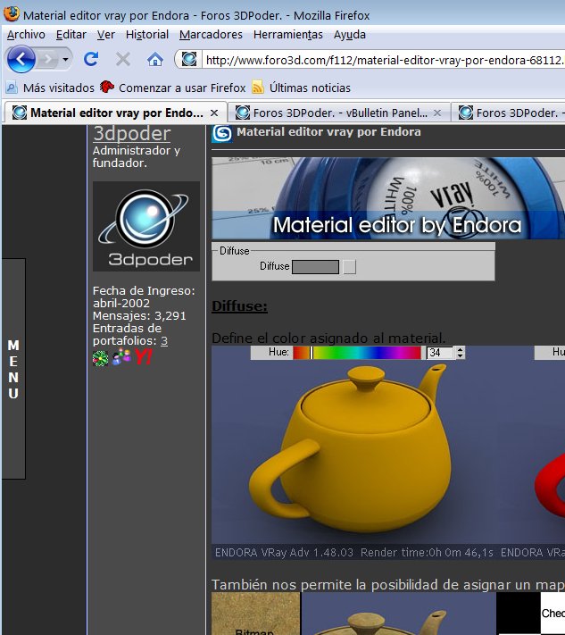Close the Material editor vray tab
The image size is (565, 635).
point(214,113)
